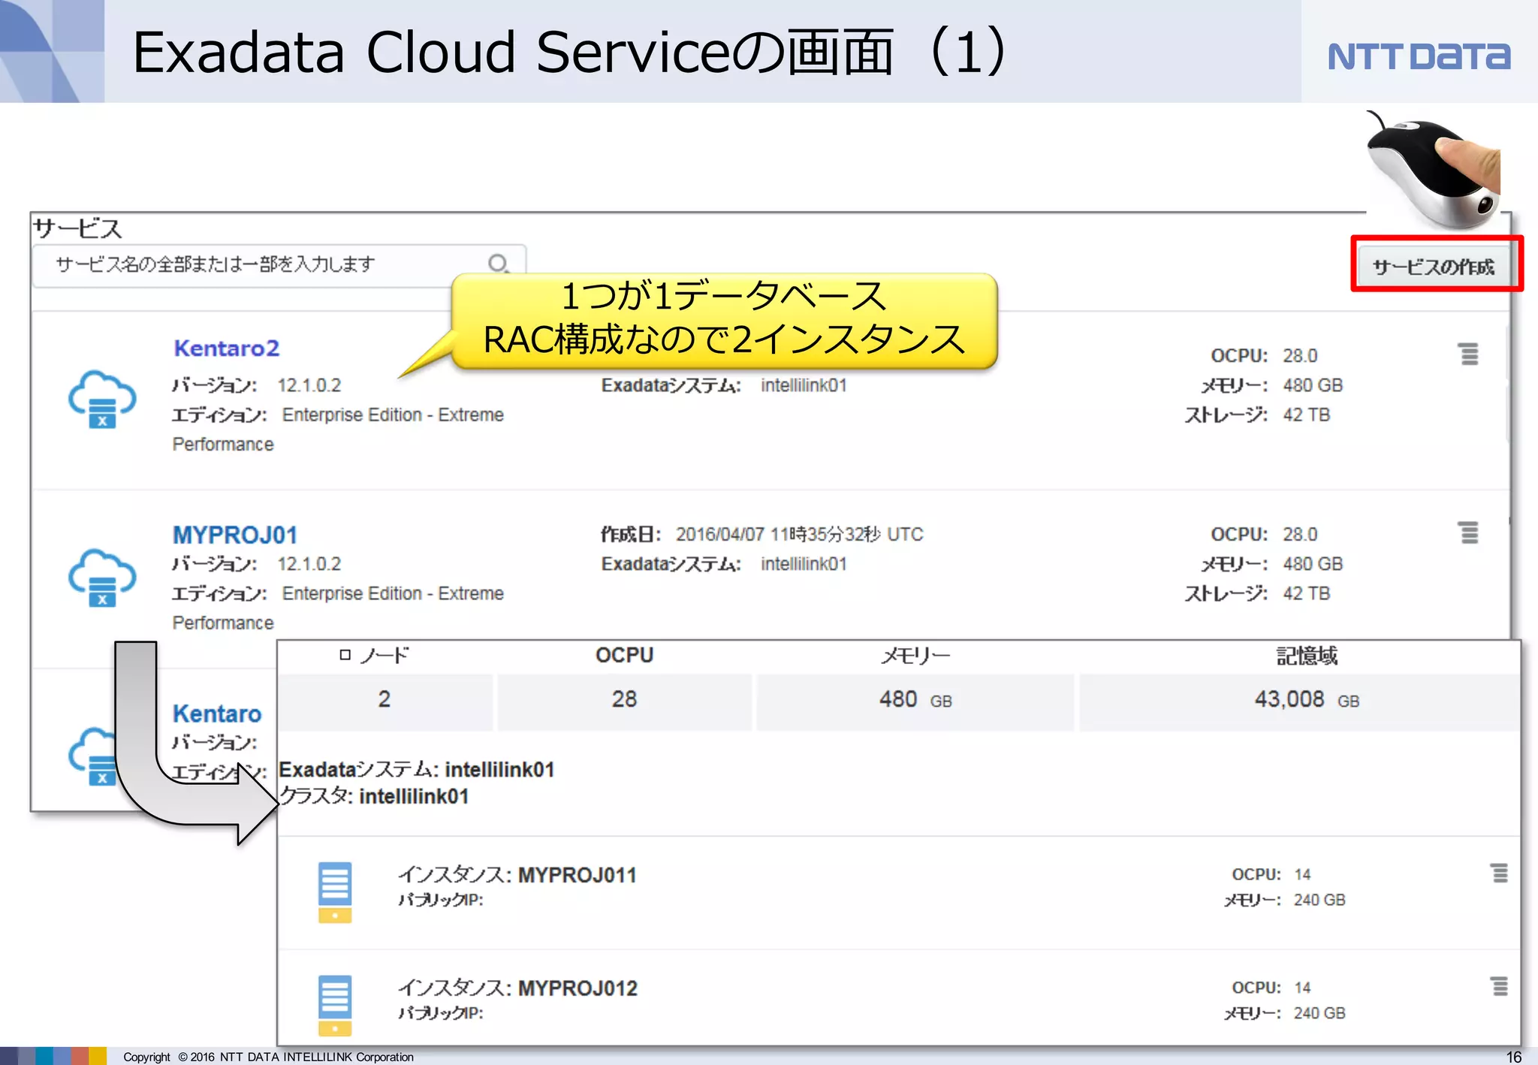The height and width of the screenshot is (1065, 1538).
Task: Click the service name search field
Action: point(279,264)
